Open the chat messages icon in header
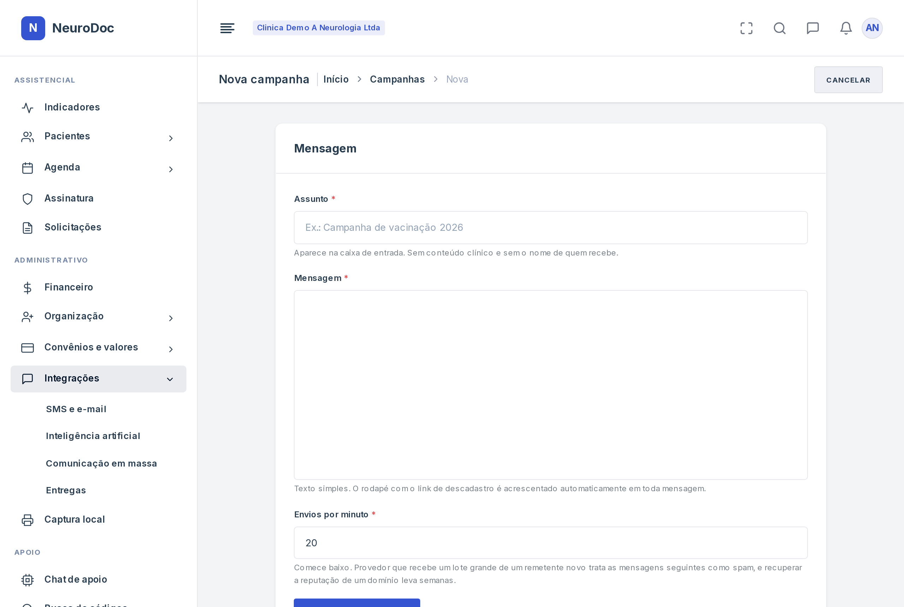Image resolution: width=904 pixels, height=607 pixels. pyautogui.click(x=813, y=28)
